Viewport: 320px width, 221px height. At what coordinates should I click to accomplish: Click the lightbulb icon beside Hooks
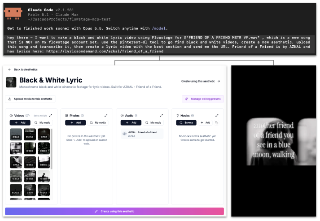pyautogui.click(x=178, y=116)
